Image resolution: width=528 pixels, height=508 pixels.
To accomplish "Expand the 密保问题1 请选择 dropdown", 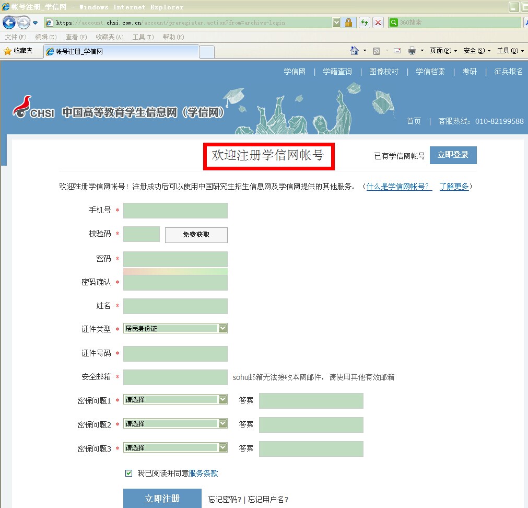I will tap(175, 399).
